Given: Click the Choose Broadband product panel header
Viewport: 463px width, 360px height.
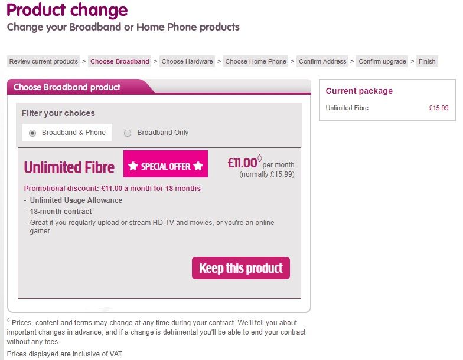Looking at the screenshot, I should [x=67, y=87].
